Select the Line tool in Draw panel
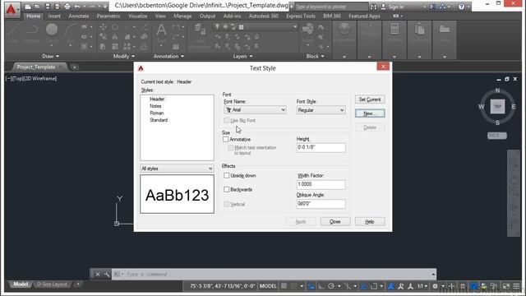The height and width of the screenshot is (296, 526). coord(13,34)
